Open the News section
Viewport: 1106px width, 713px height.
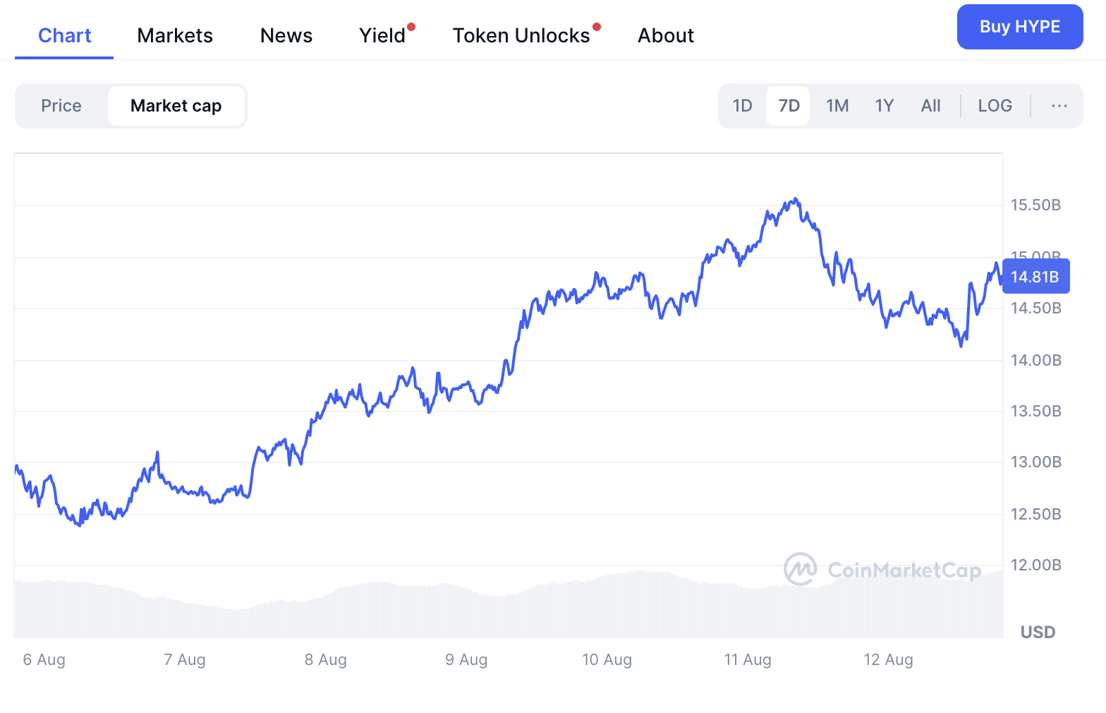coord(286,35)
